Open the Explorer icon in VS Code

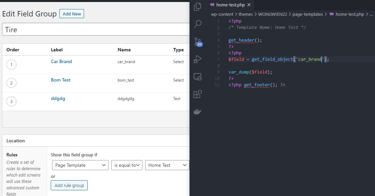197,6
